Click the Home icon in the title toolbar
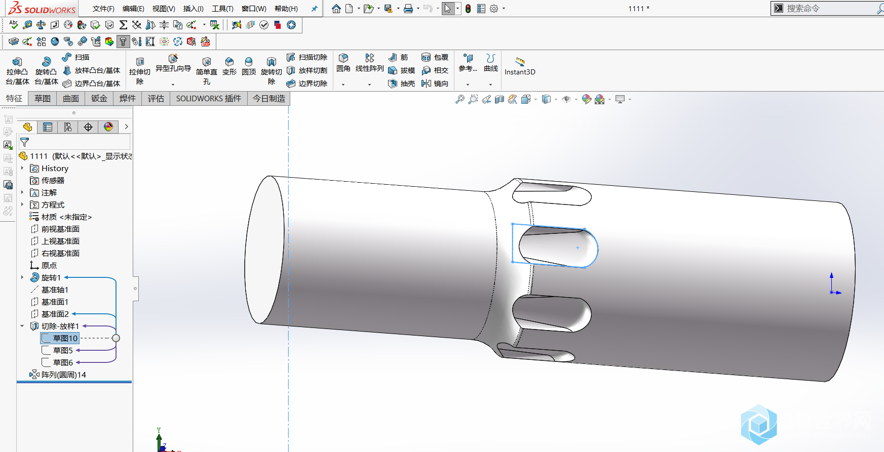Image resolution: width=884 pixels, height=452 pixels. (x=336, y=9)
